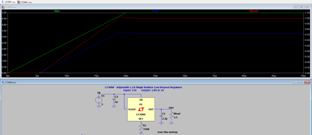Screen dimensions: 312x135
Task: Click the ground symbol under V1
Action: tap(99, 107)
